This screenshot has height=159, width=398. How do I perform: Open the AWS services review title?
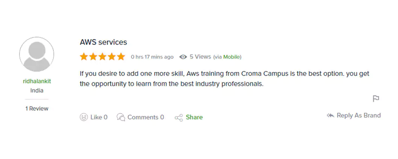pos(103,42)
